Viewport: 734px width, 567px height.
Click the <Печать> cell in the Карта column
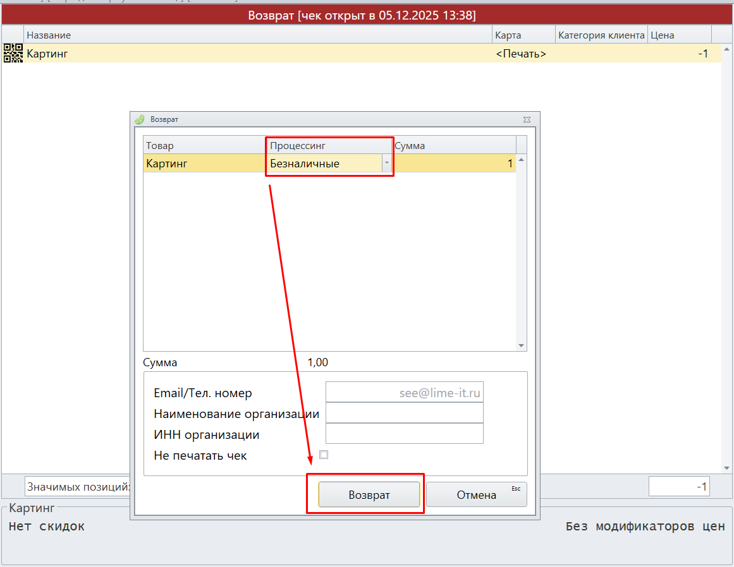tap(521, 54)
